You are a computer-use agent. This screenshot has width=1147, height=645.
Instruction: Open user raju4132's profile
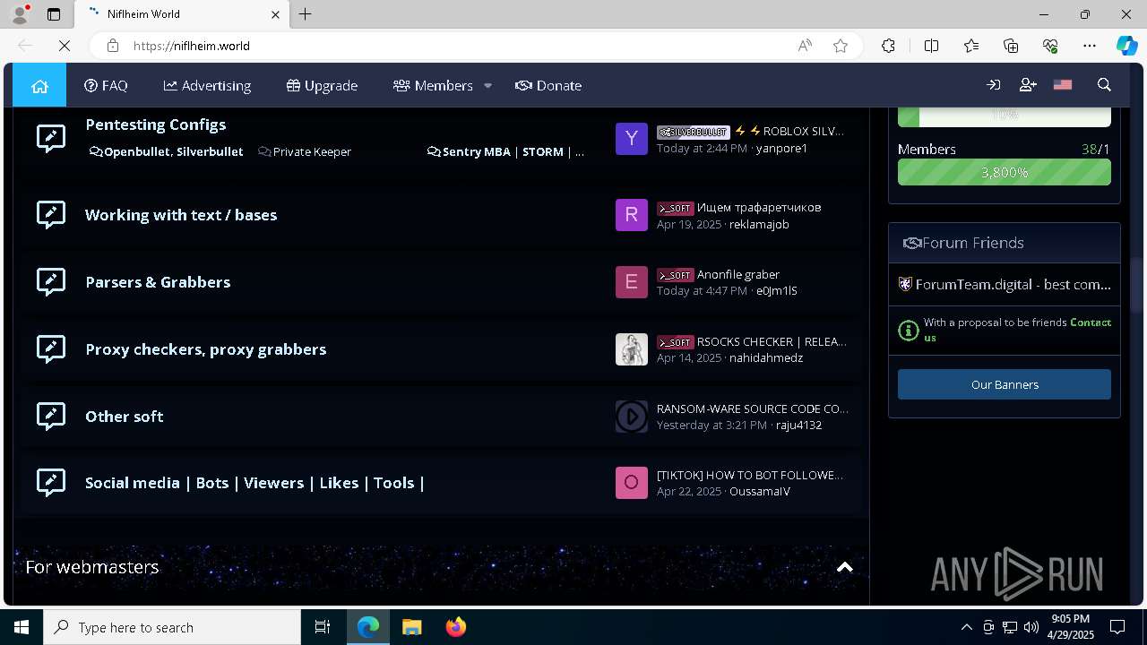pyautogui.click(x=798, y=425)
